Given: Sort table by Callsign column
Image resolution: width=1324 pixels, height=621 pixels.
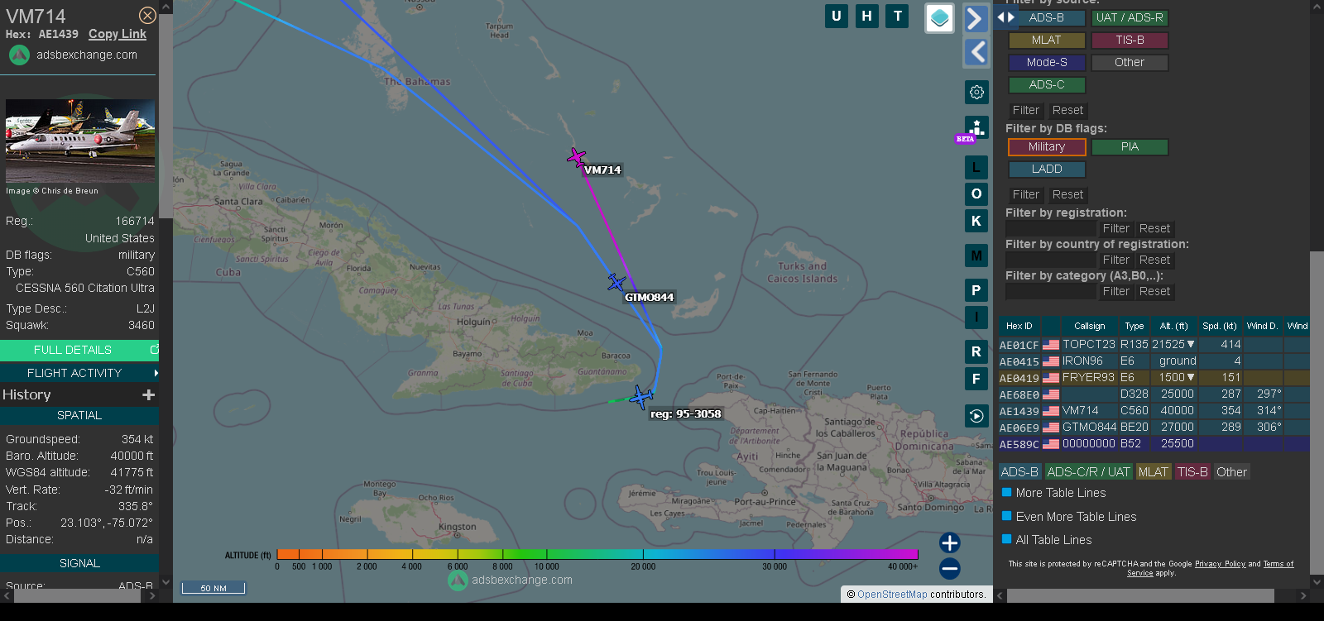Looking at the screenshot, I should point(1089,326).
